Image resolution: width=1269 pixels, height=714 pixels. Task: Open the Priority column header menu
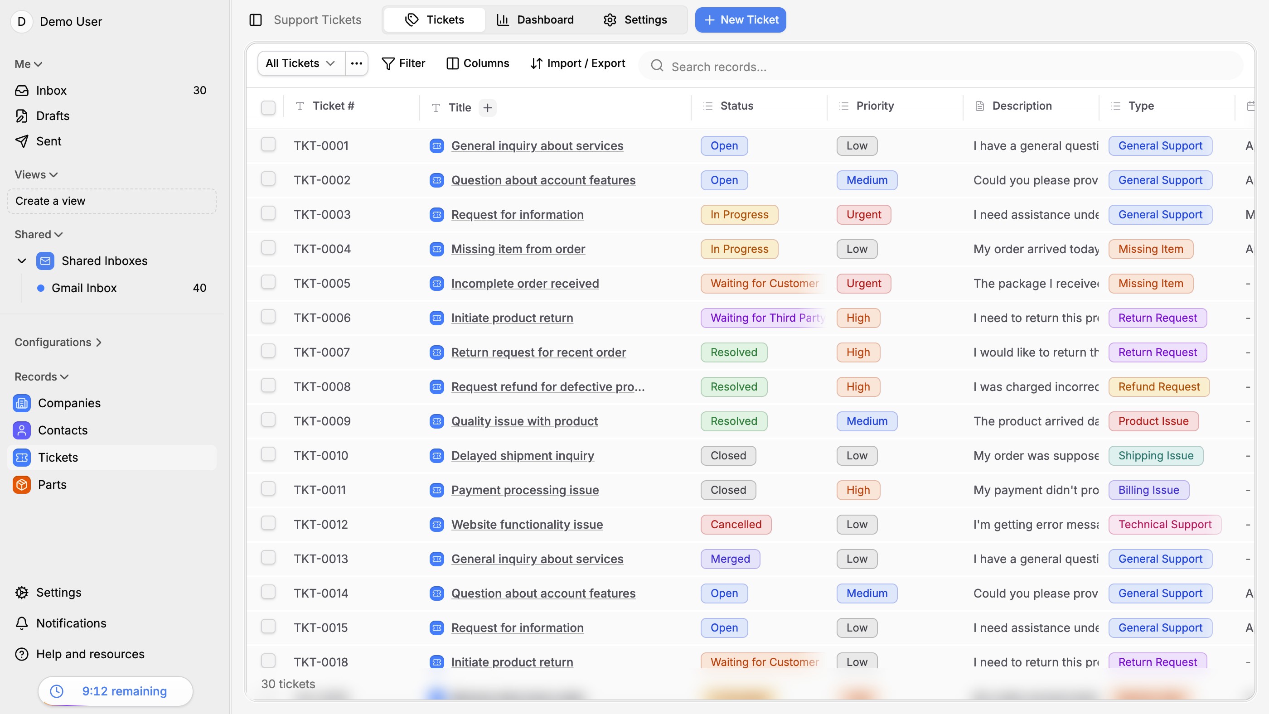pyautogui.click(x=895, y=106)
